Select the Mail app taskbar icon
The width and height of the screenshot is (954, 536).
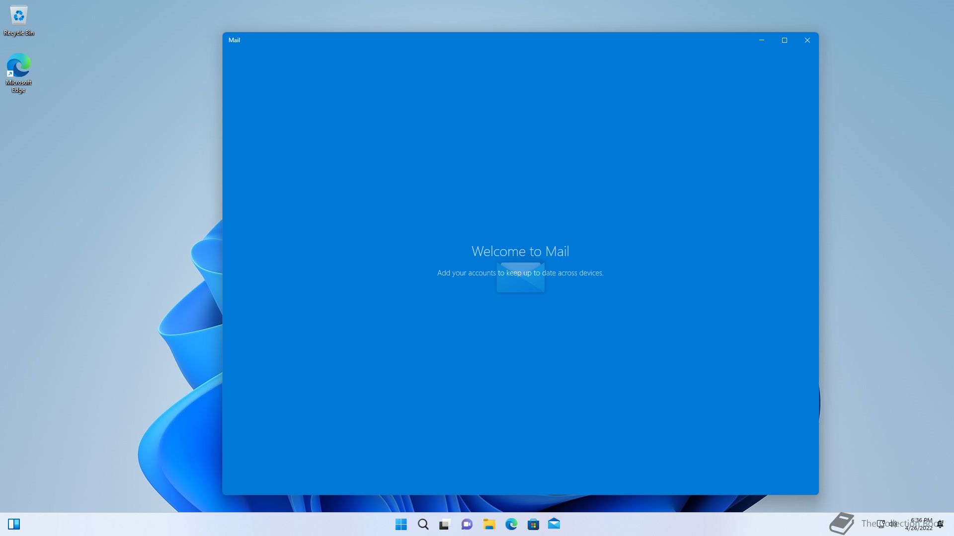click(x=554, y=524)
